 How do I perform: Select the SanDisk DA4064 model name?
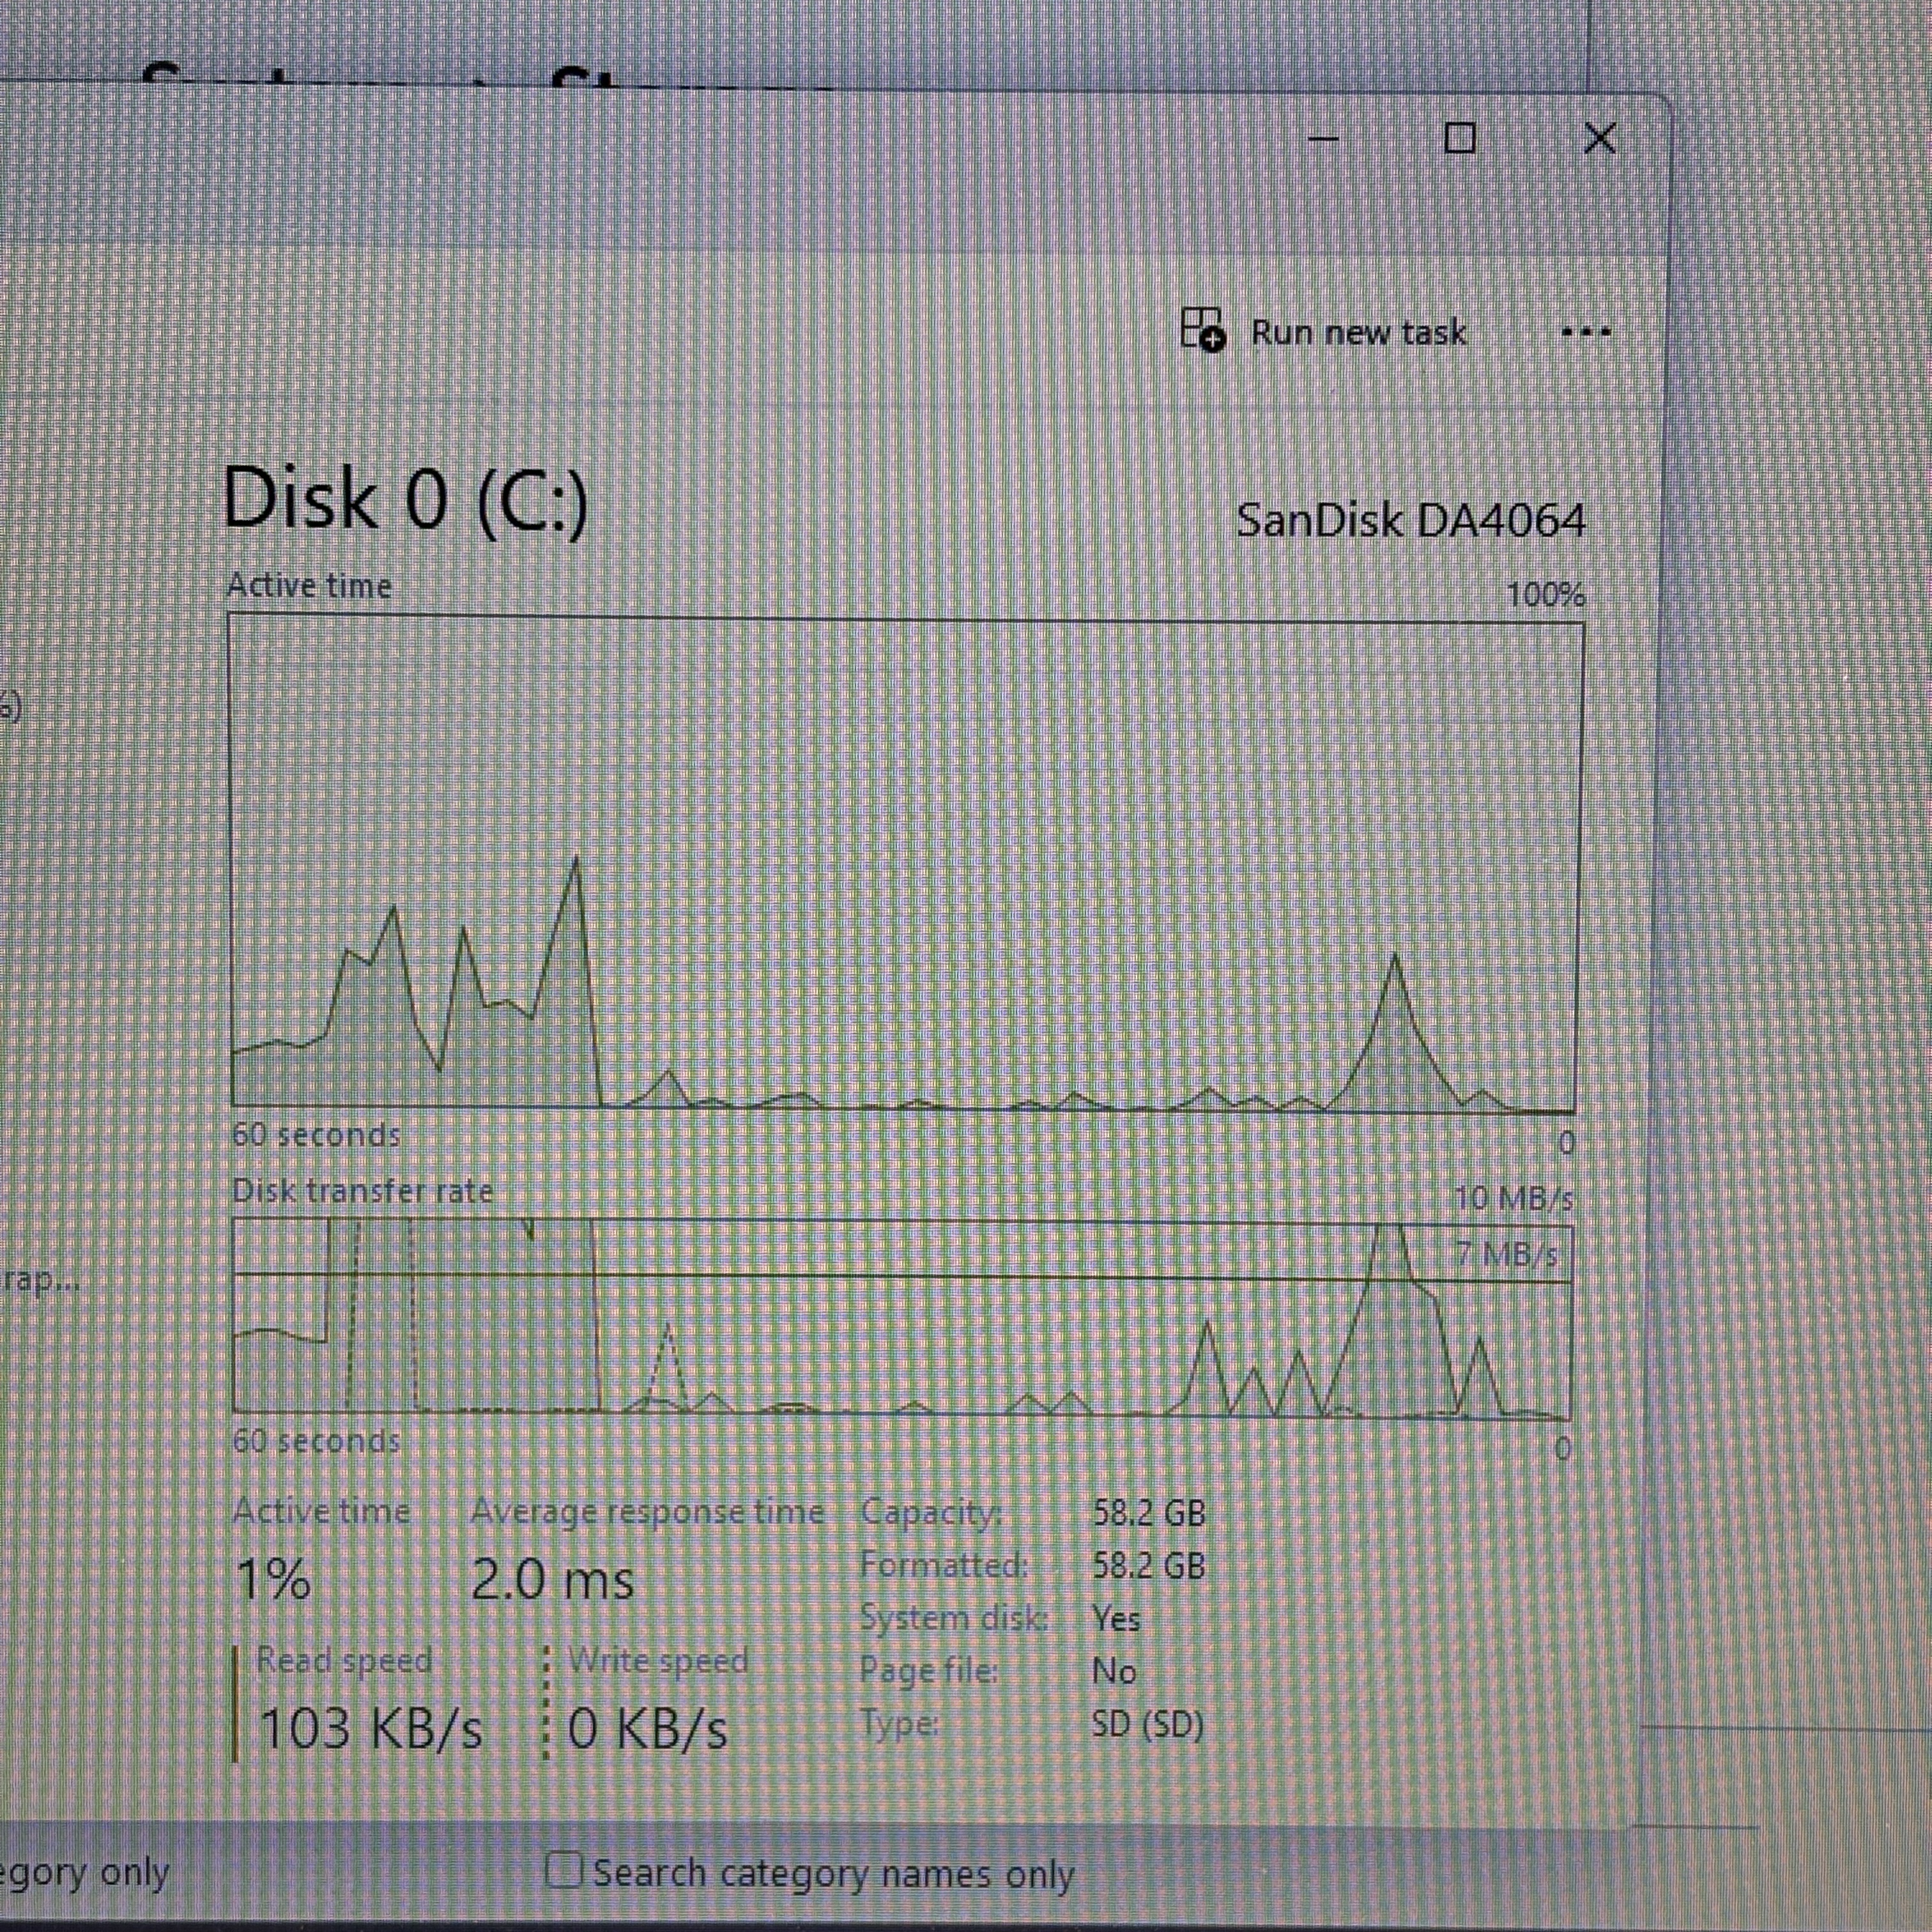(x=1411, y=520)
